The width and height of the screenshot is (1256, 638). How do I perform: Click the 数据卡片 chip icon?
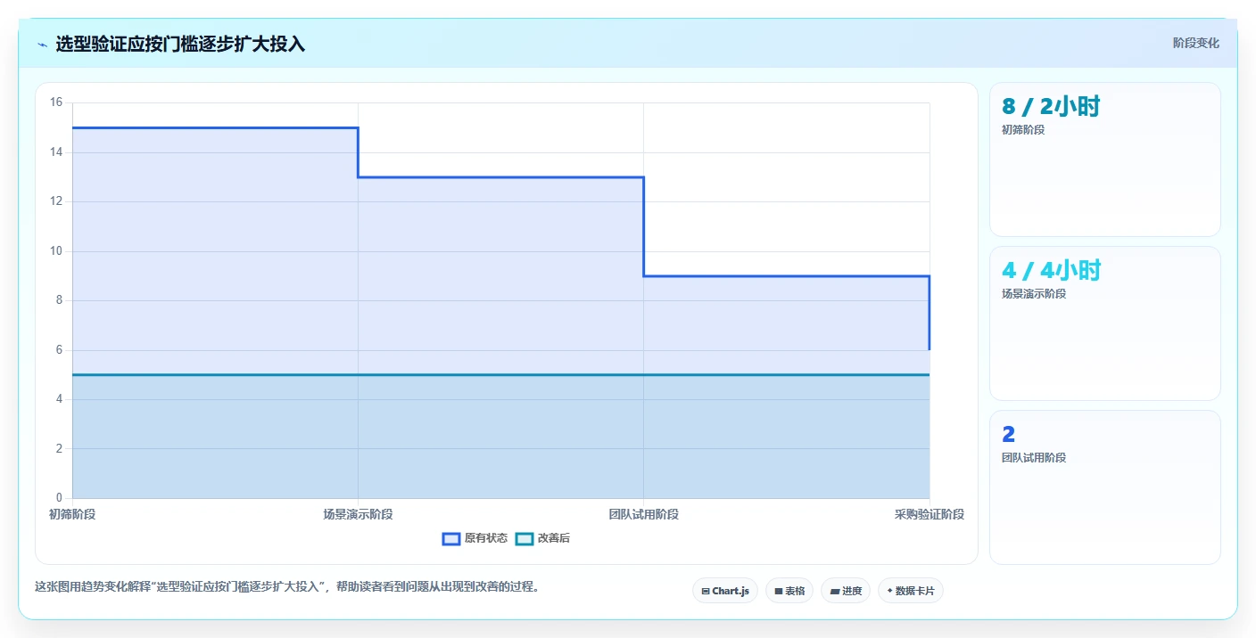(x=889, y=591)
